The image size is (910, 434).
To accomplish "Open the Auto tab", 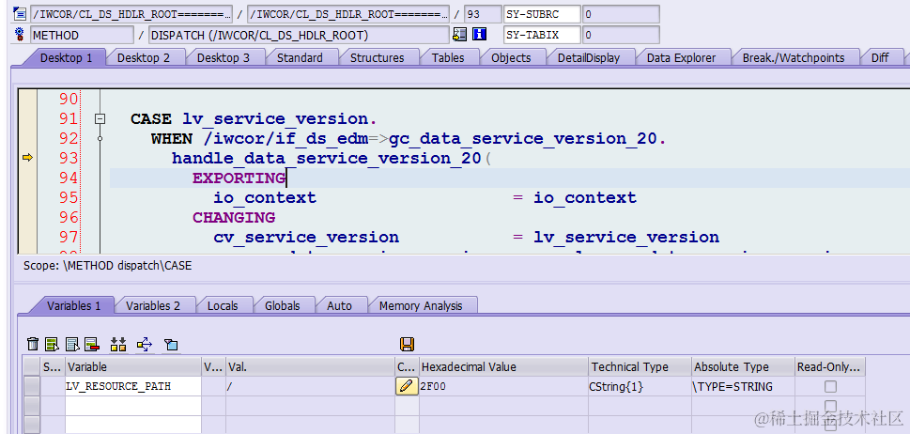I will click(340, 306).
